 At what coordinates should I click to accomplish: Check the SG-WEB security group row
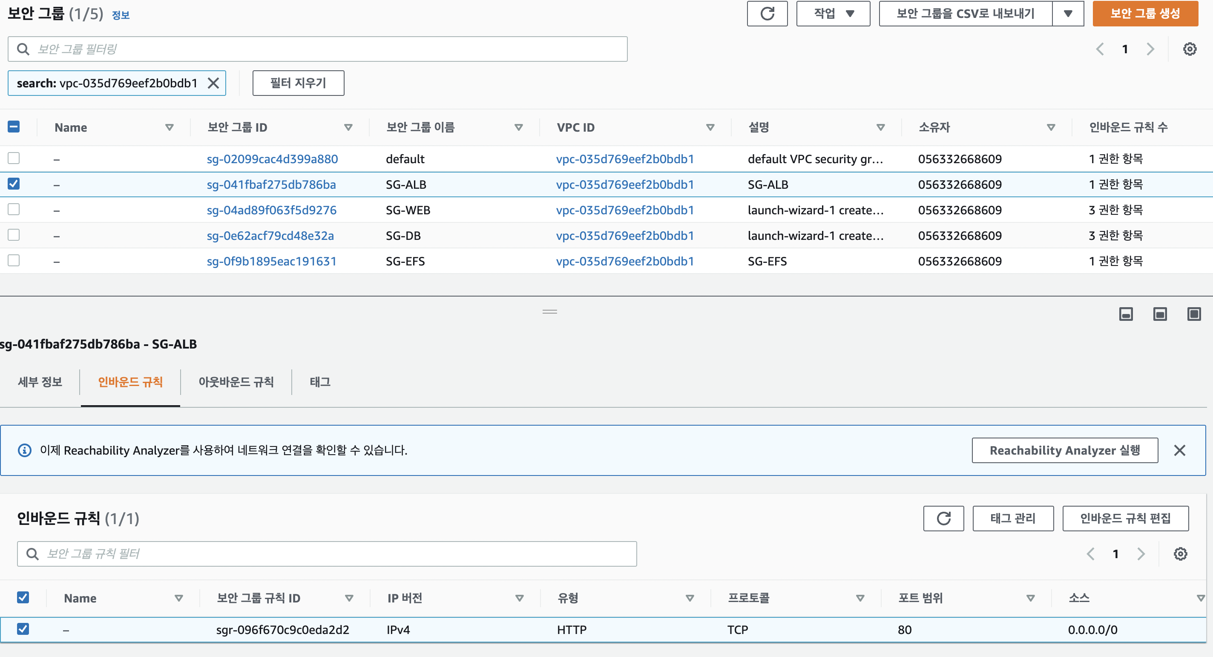[x=14, y=209]
